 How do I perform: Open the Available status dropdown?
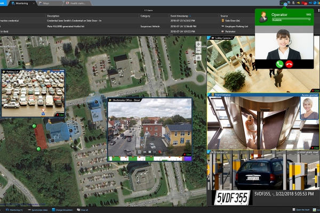click(291, 20)
